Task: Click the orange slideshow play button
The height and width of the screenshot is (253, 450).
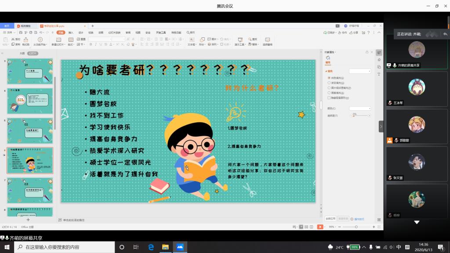Action: [x=320, y=227]
